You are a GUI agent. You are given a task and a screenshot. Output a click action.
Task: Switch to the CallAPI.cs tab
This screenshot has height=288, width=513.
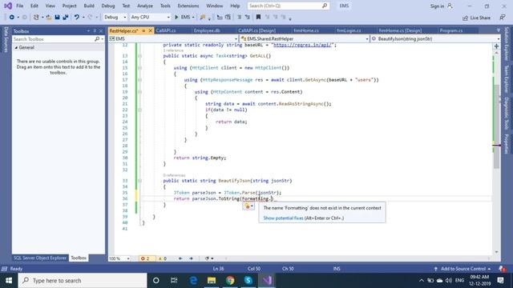166,30
